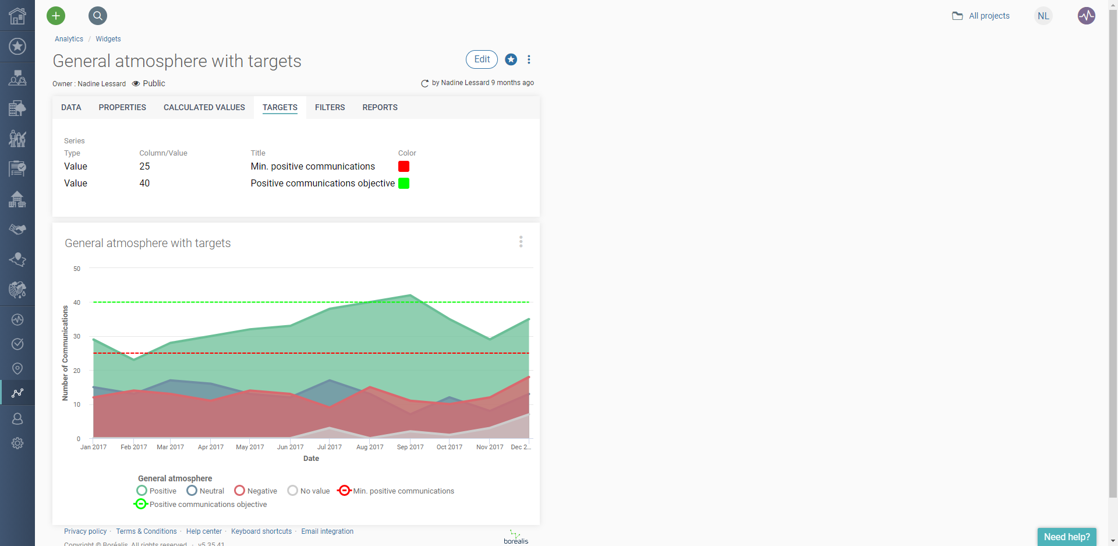Select the handshake agreements icon in sidebar
Image resolution: width=1118 pixels, height=546 pixels.
17,230
